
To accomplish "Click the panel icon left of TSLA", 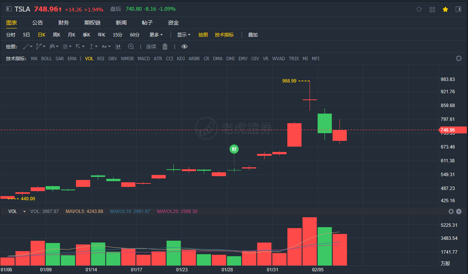I will [x=9, y=9].
